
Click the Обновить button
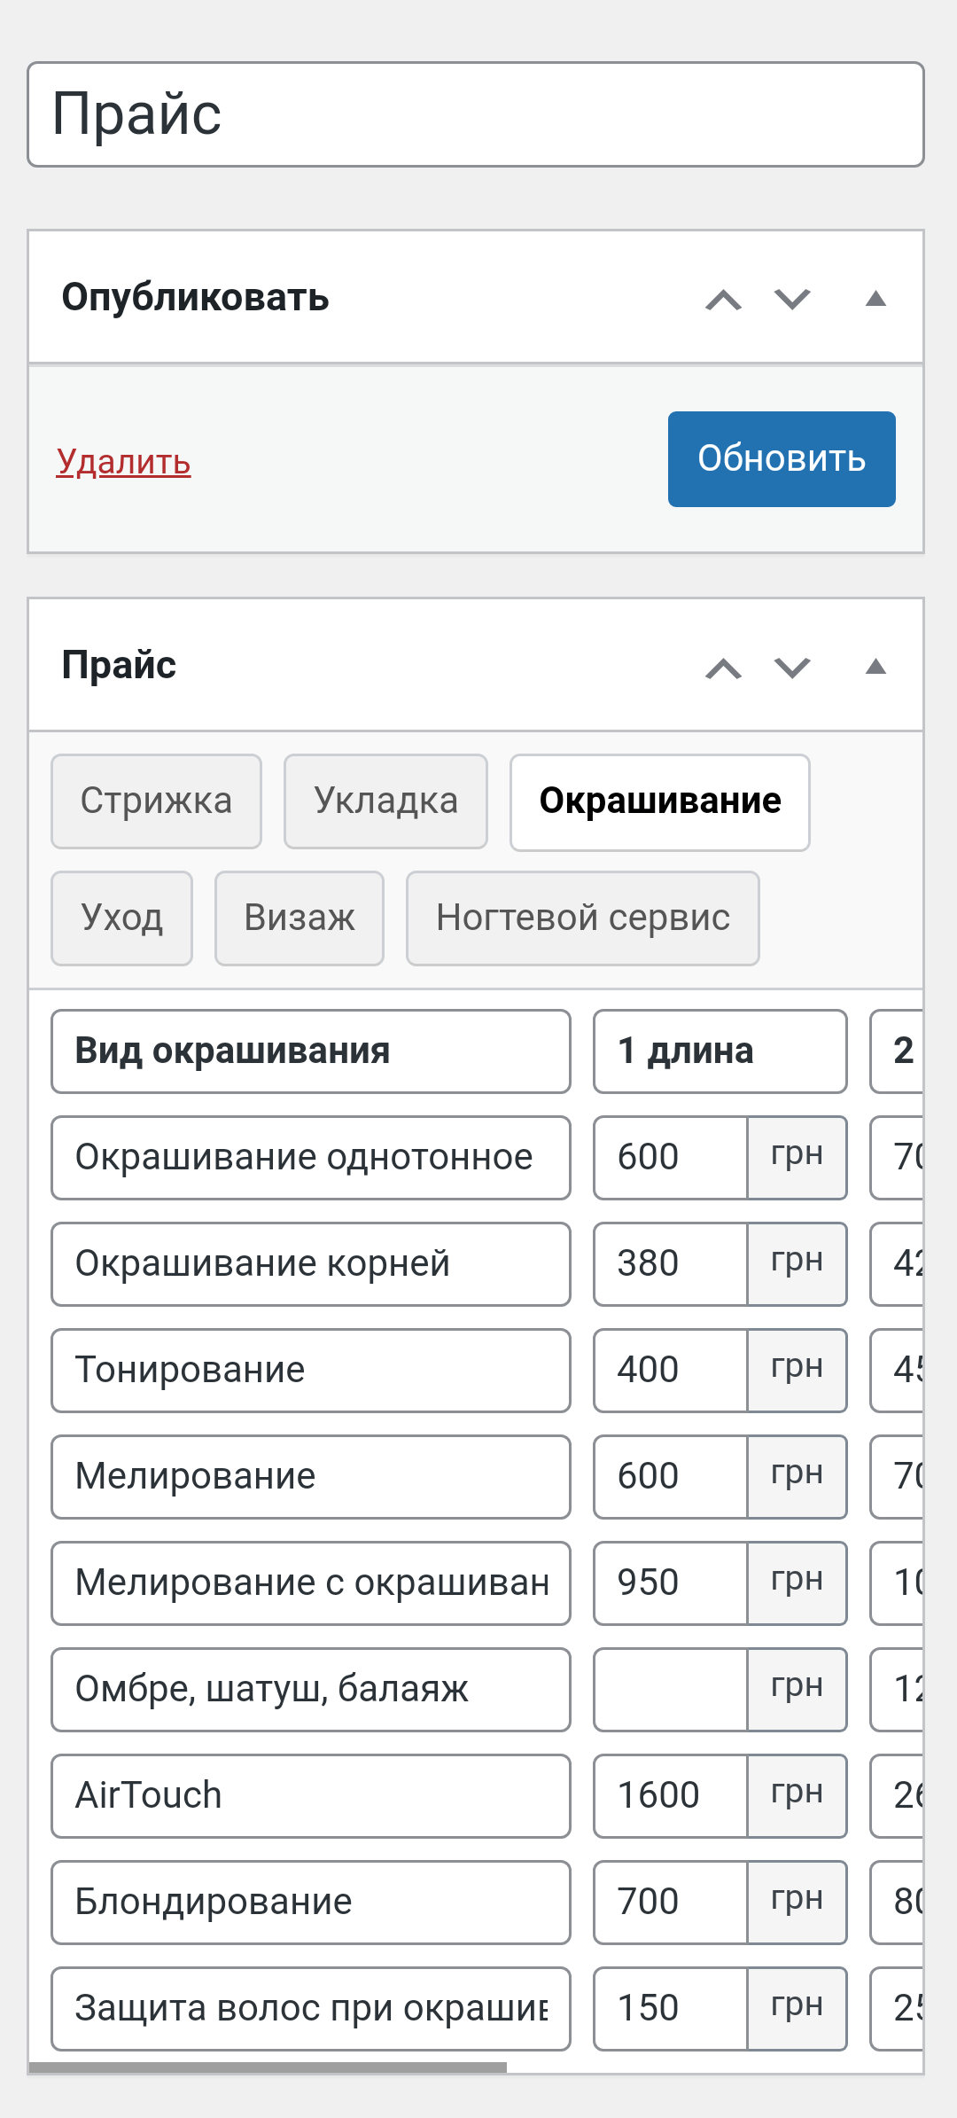tap(781, 459)
